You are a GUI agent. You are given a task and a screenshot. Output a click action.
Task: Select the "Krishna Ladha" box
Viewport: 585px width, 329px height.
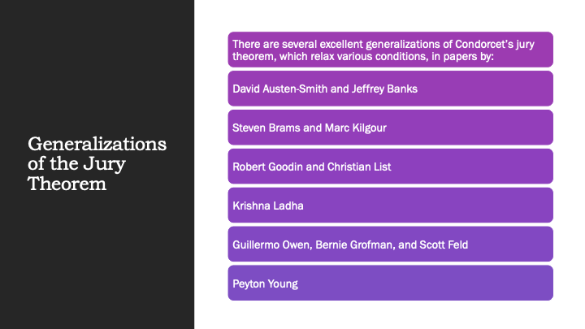click(390, 206)
